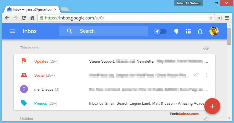Mark the Social bundle as done

196,75
